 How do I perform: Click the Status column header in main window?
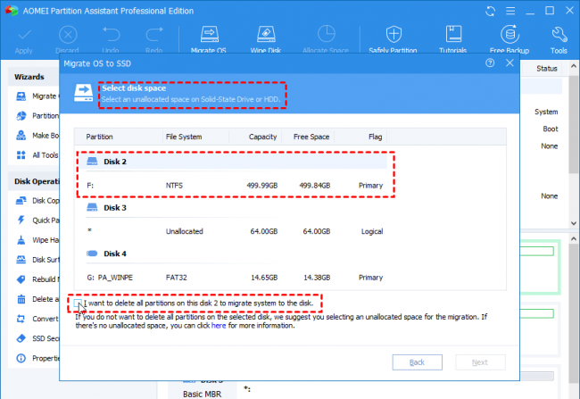click(547, 69)
